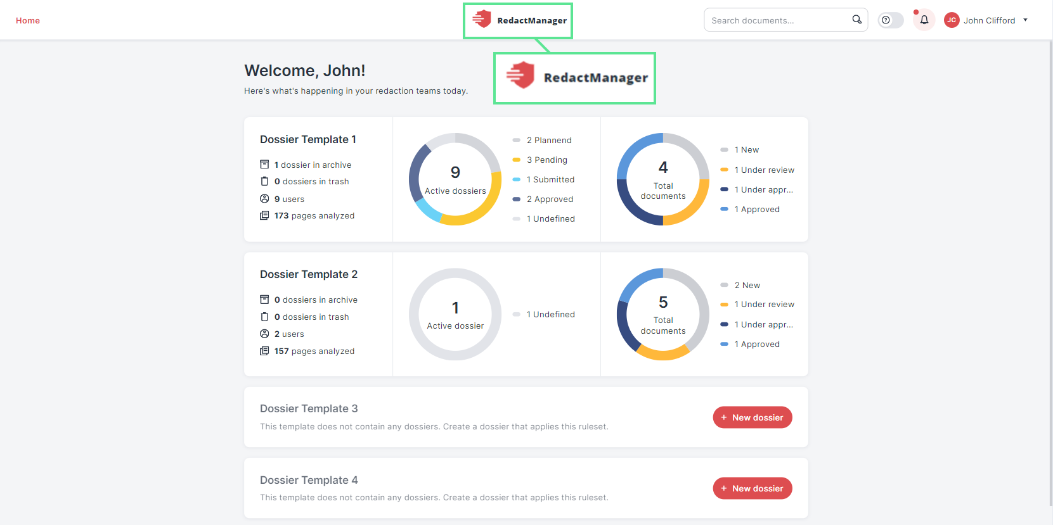Open Dossier Template 2 title
The height and width of the screenshot is (525, 1053).
click(309, 274)
